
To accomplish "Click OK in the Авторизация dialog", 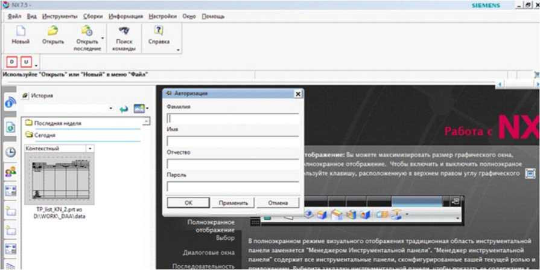I will (x=188, y=203).
